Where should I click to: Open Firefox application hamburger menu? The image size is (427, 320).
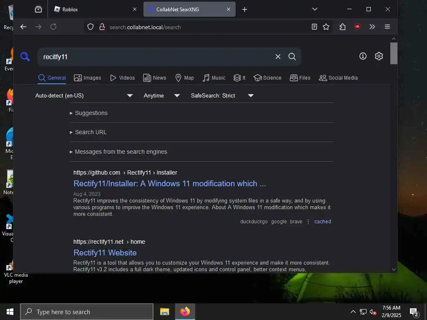tap(387, 27)
